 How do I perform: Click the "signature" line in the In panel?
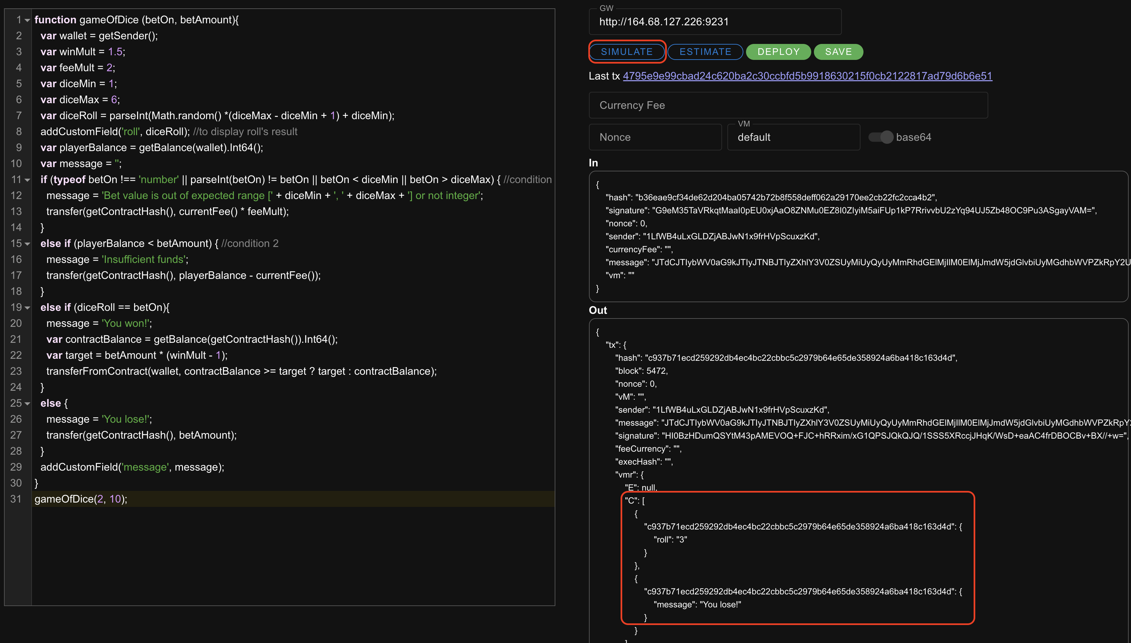pyautogui.click(x=851, y=210)
